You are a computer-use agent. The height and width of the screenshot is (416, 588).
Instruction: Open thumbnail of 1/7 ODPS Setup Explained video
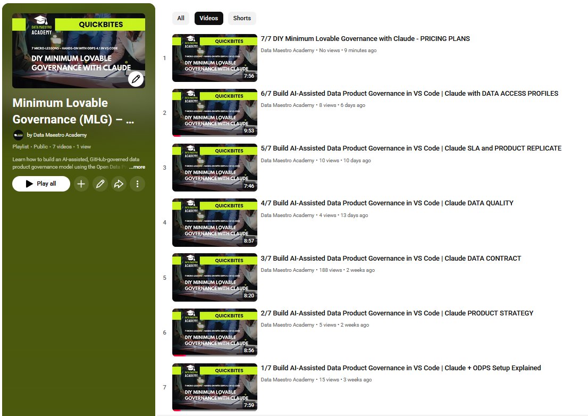pyautogui.click(x=215, y=387)
